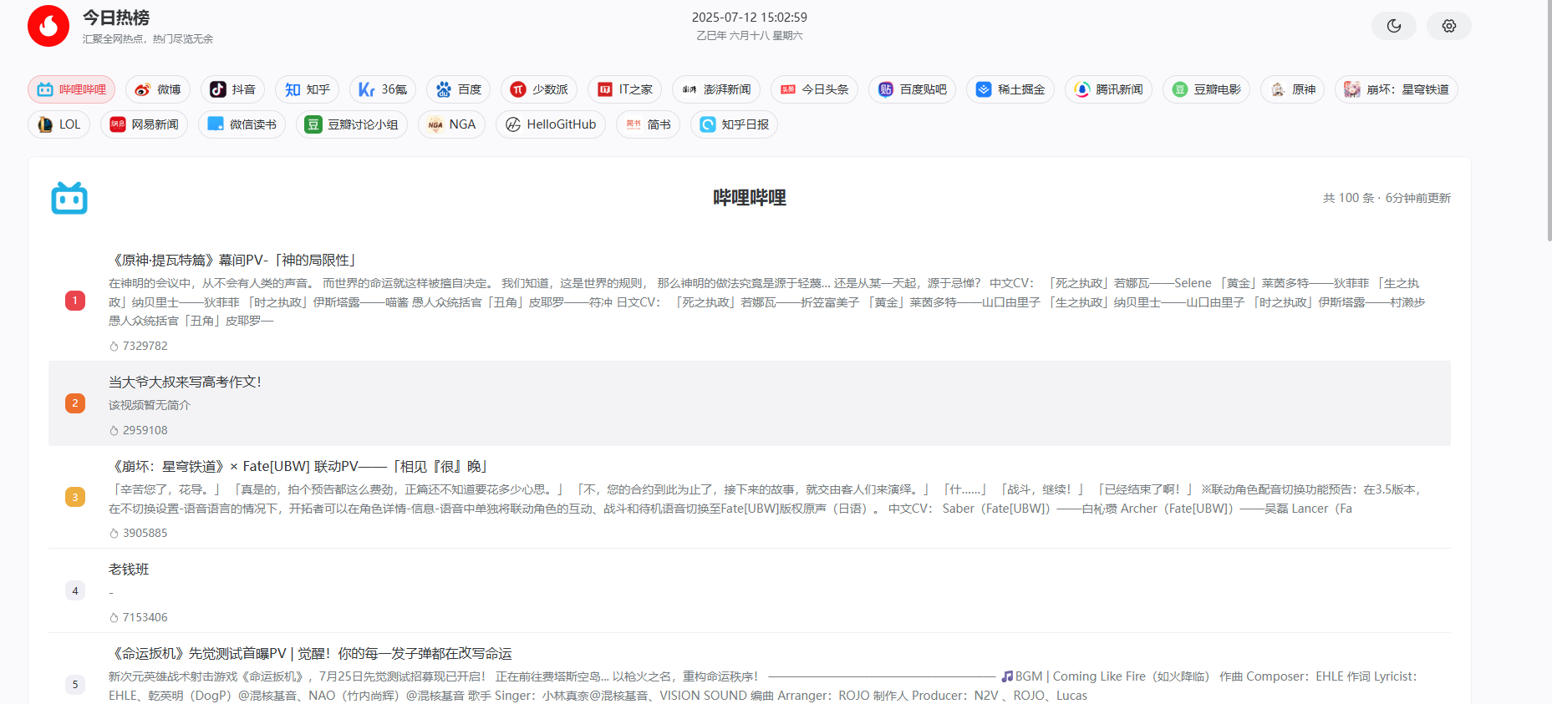Image resolution: width=1552 pixels, height=704 pixels.
Task: Select the 哔哩哔哩 source tab
Action: click(x=72, y=89)
